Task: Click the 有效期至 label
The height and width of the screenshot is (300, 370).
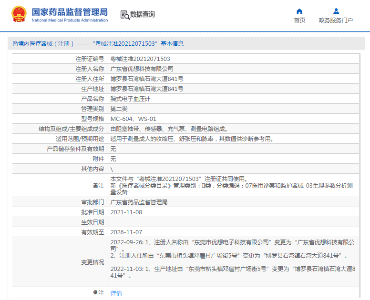Action: (92, 232)
